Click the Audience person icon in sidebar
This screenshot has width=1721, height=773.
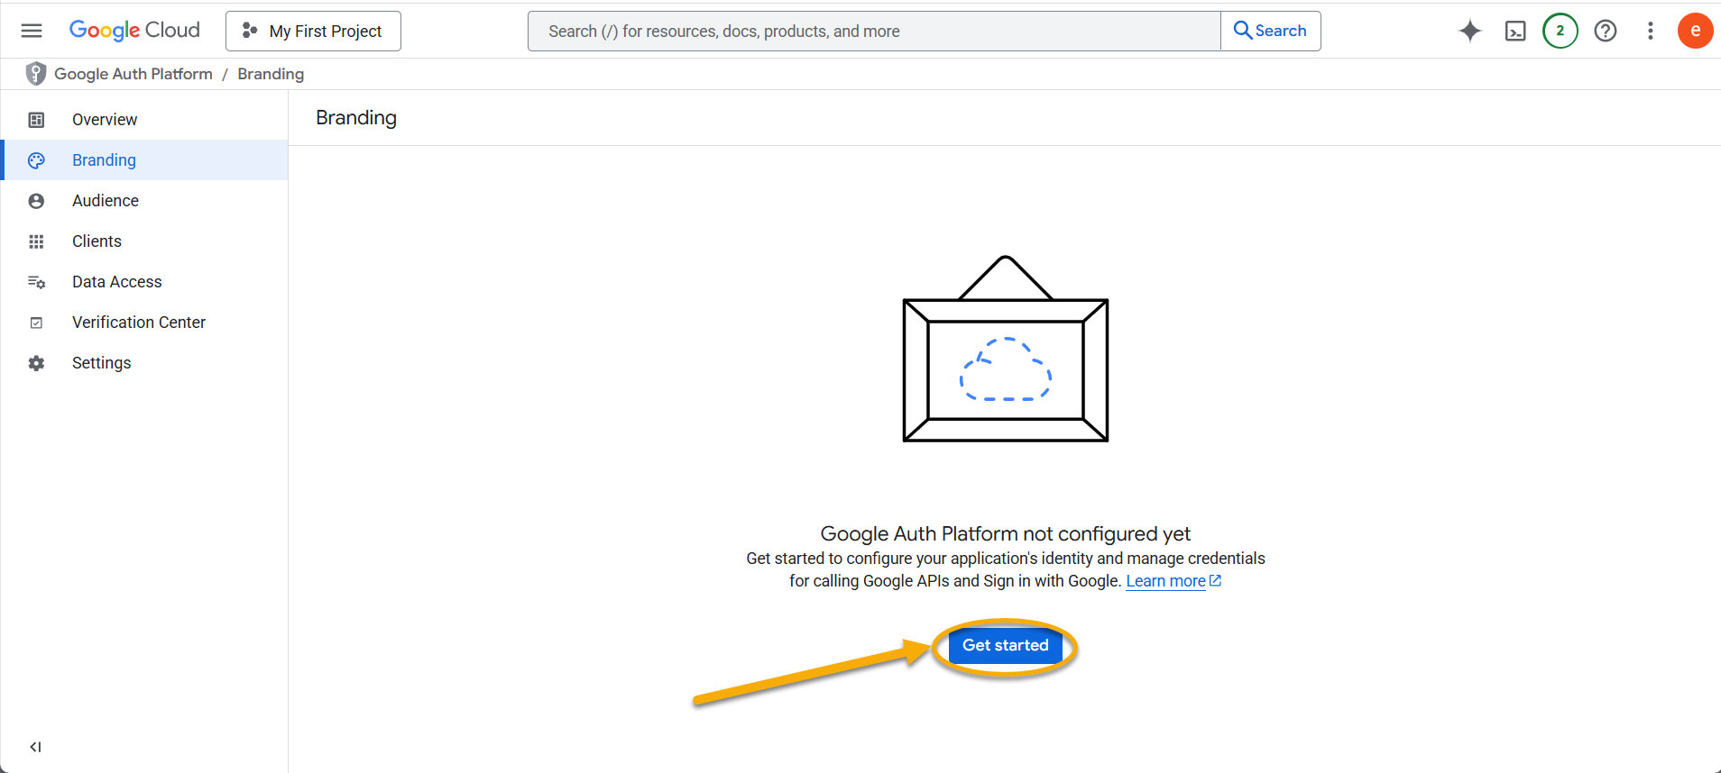click(36, 201)
